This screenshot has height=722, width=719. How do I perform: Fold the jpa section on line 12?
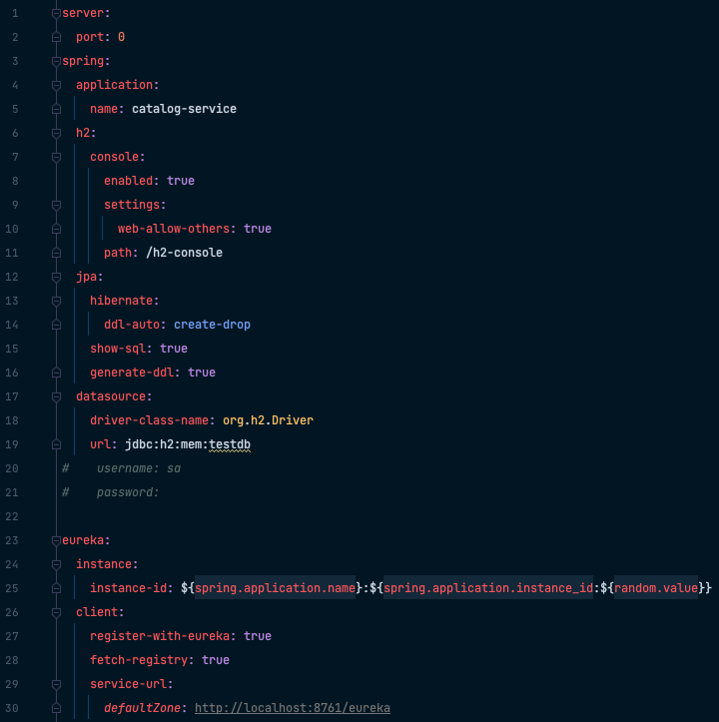56,277
